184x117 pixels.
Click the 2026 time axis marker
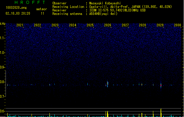[x=107, y=25]
